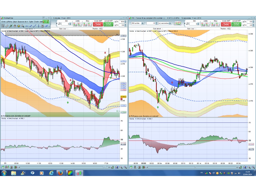256x192 pixels.
Task: Click red Vente MKT button in right chart
Action: click(x=226, y=24)
